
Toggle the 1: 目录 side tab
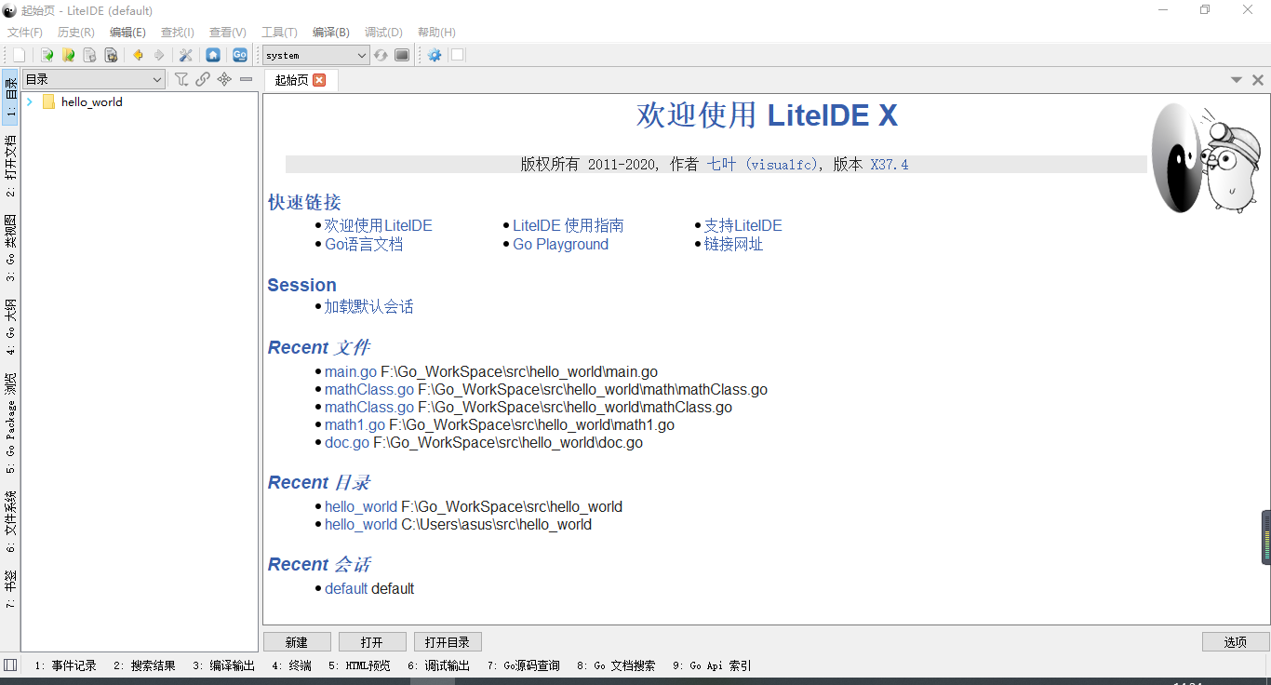[10, 97]
